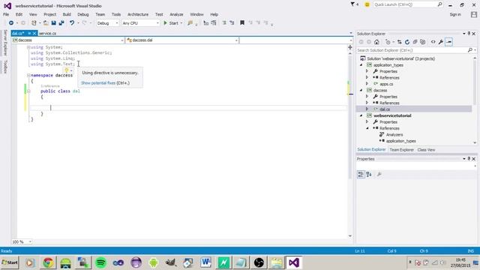Click the View Code angle-brackets icon
Screen dimensions: 480x270
[x=433, y=42]
